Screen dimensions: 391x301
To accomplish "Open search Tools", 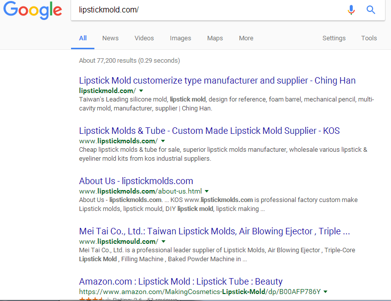I will pyautogui.click(x=369, y=38).
